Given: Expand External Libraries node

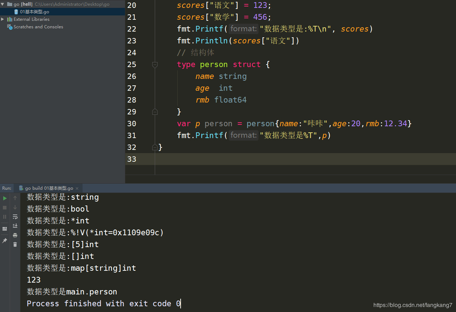Looking at the screenshot, I should (x=3, y=19).
